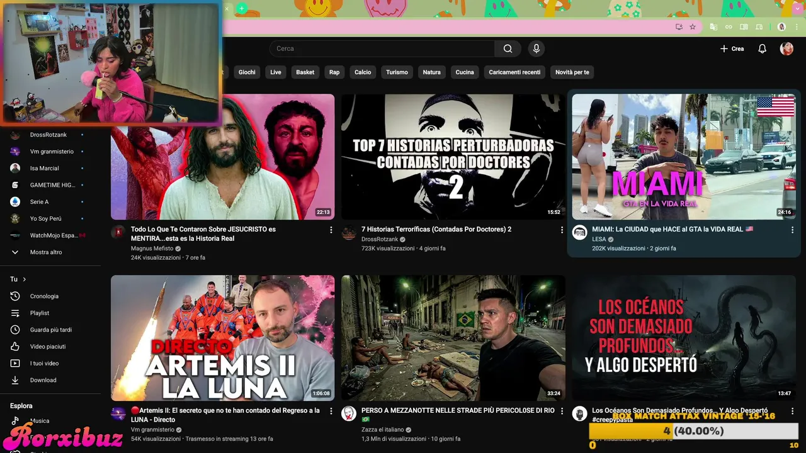Image resolution: width=806 pixels, height=453 pixels.
Task: Click Vm granmisterio avatar under Artemis video
Action: (x=118, y=413)
